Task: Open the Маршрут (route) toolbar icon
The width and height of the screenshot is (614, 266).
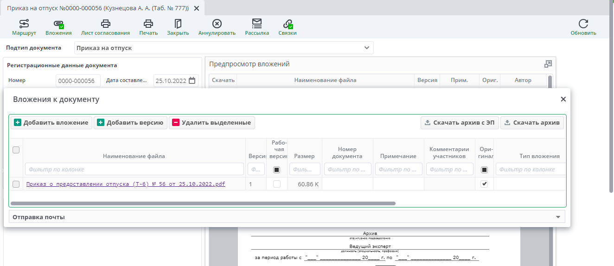Action: point(24,24)
